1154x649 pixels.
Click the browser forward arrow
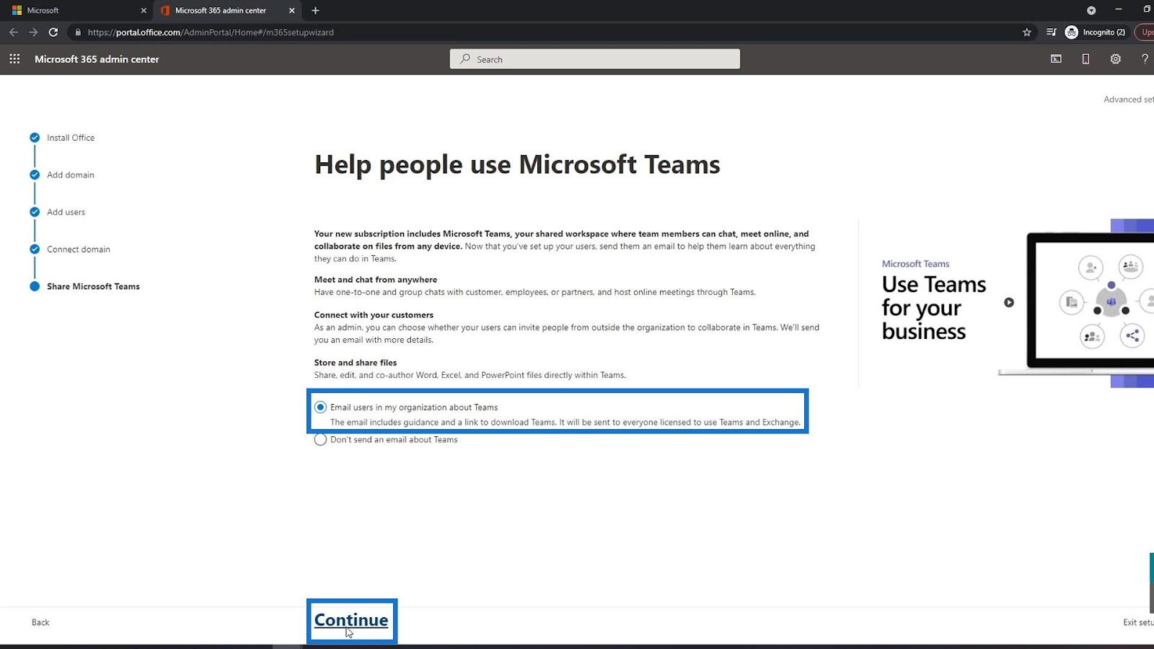click(x=33, y=32)
